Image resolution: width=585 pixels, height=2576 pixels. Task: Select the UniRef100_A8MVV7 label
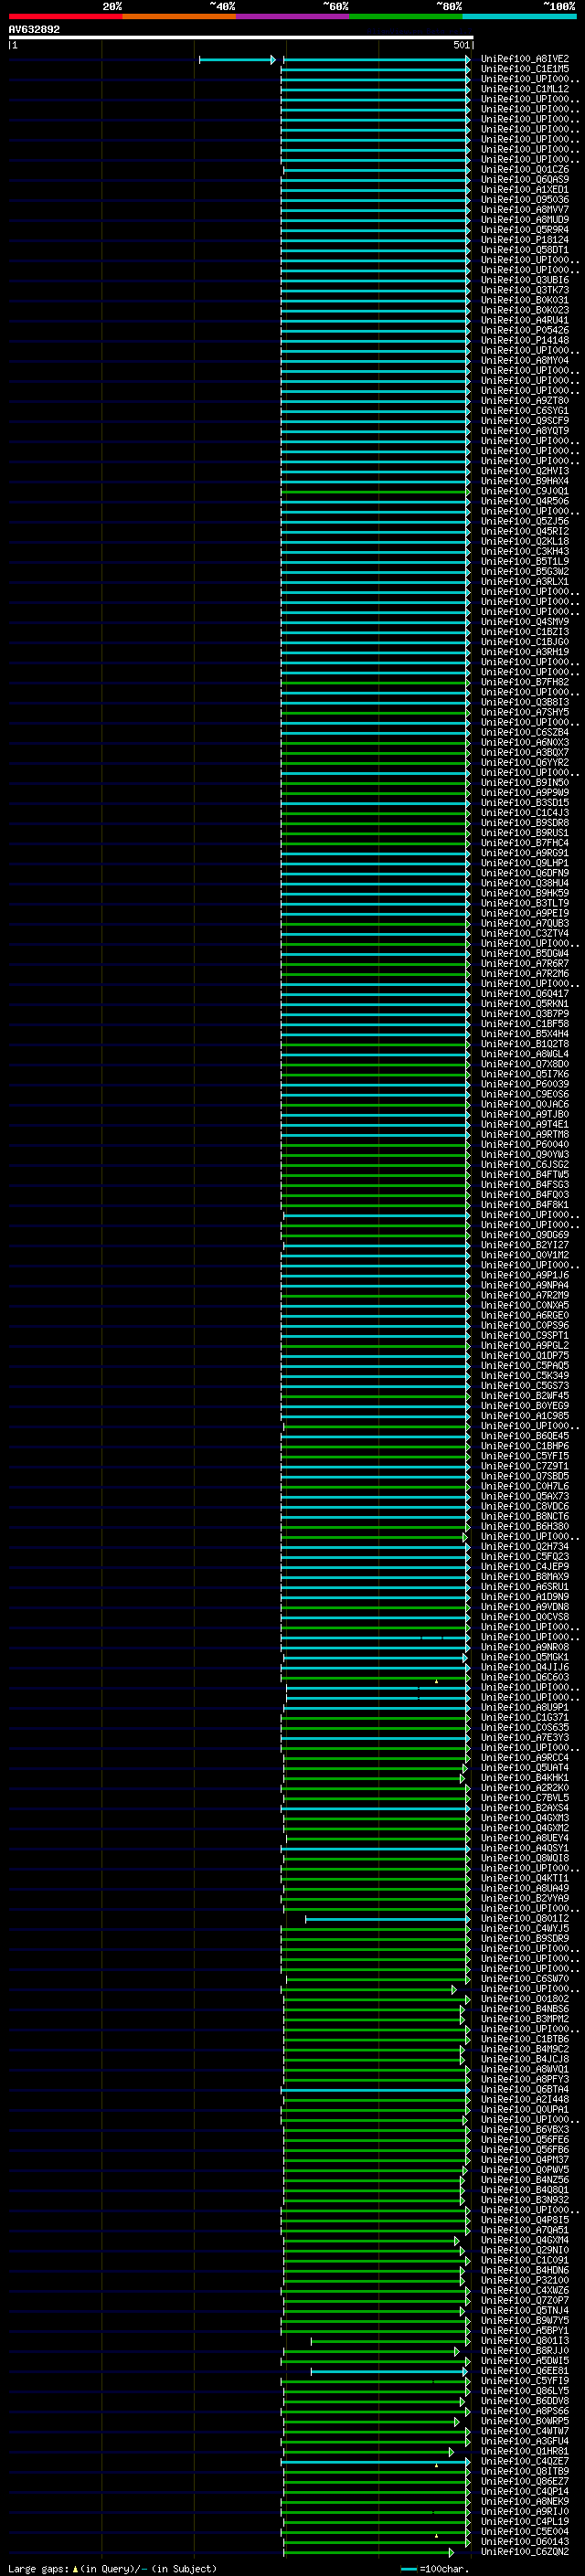pos(525,209)
